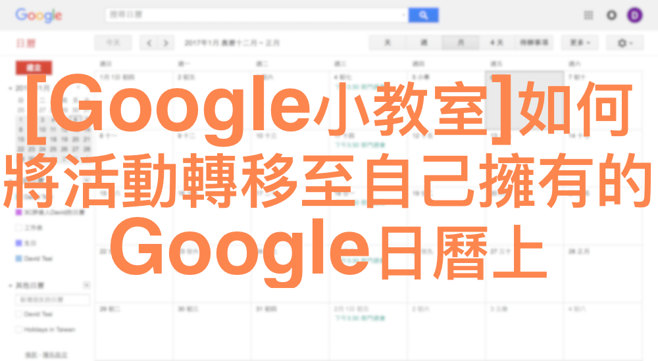The height and width of the screenshot is (361, 658).
Task: Click the red 建立 create button
Action: point(34,68)
